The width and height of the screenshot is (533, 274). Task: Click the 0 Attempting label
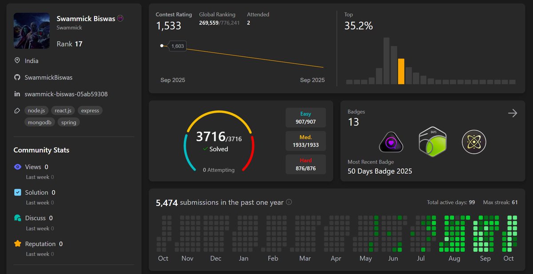[219, 170]
